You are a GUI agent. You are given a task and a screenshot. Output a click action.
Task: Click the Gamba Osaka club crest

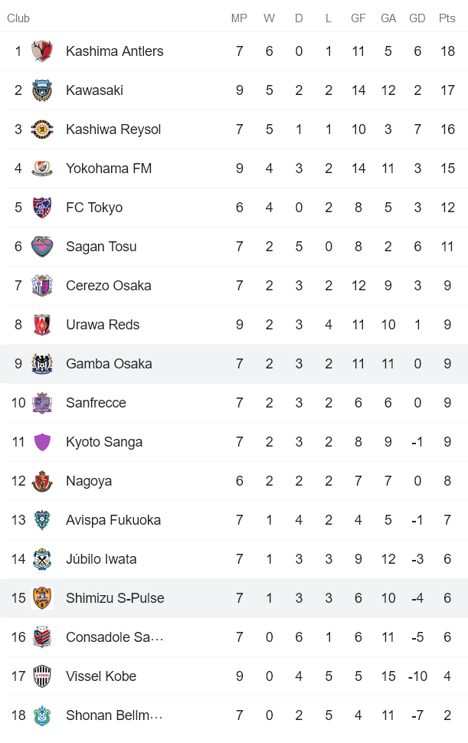[x=44, y=363]
